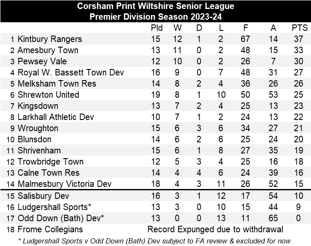The height and width of the screenshot is (246, 311).
Task: Click the FA review footnote text
Action: coord(155,240)
